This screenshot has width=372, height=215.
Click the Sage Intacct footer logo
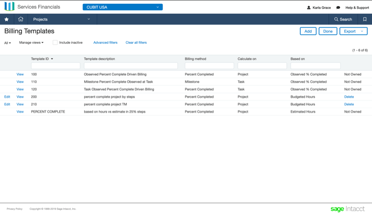tap(347, 209)
